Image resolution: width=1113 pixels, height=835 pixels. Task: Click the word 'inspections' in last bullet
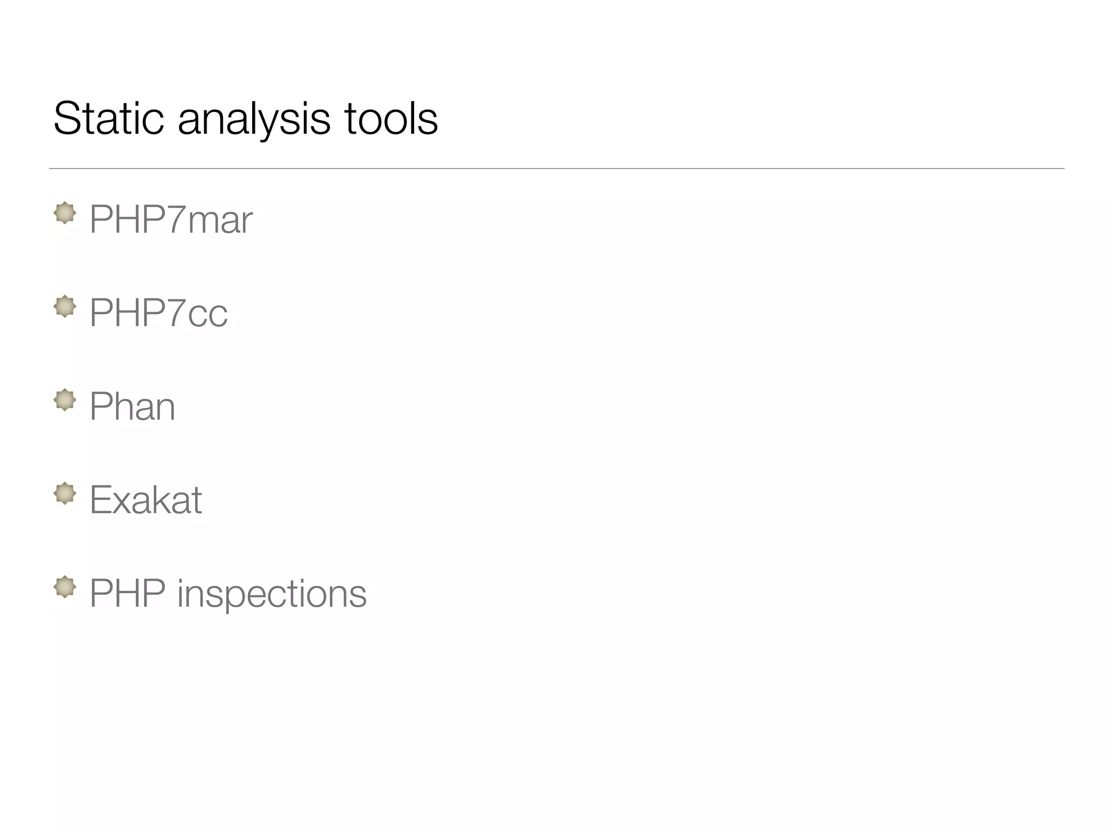(x=272, y=594)
